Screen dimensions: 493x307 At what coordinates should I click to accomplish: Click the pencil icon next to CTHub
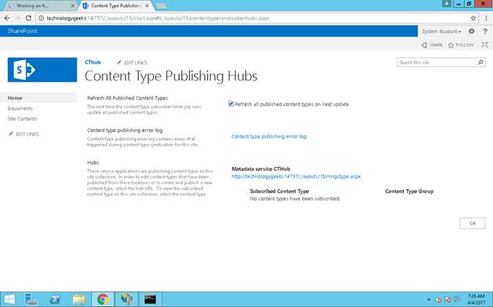[x=119, y=62]
